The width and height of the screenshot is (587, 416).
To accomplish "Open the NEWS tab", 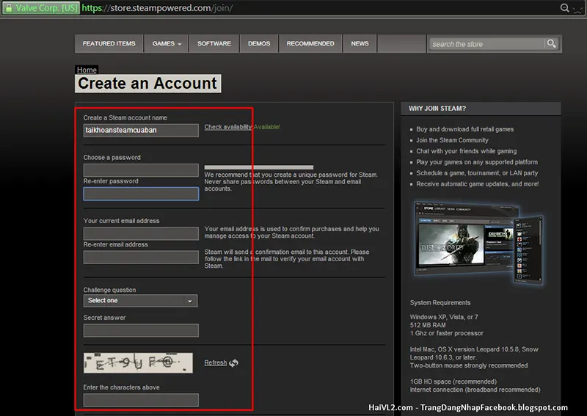I will [x=360, y=44].
